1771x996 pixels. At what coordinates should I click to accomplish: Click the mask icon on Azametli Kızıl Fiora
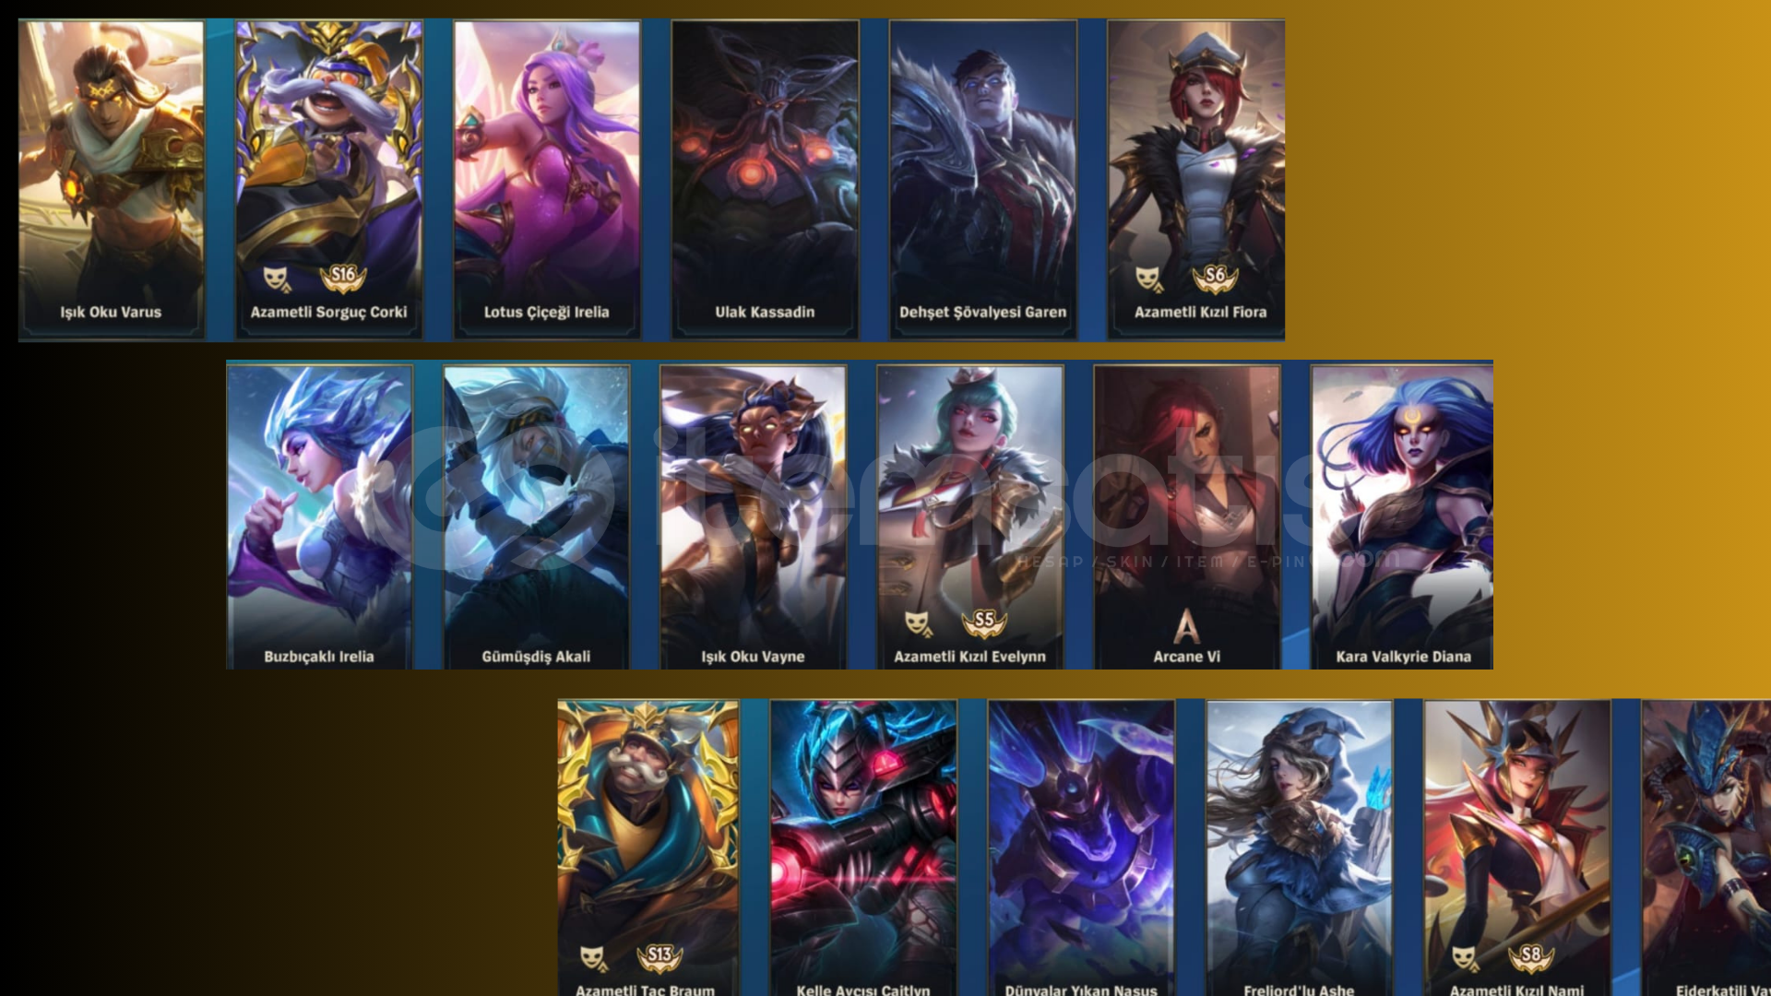click(1148, 279)
